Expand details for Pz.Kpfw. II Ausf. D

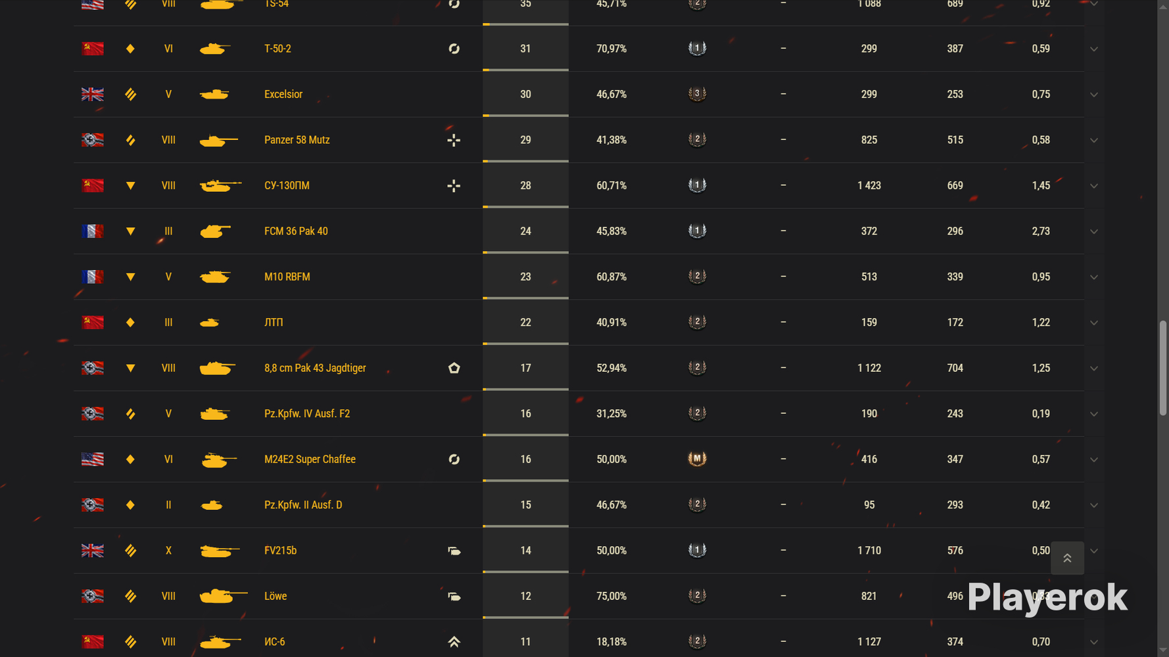coord(1094,505)
